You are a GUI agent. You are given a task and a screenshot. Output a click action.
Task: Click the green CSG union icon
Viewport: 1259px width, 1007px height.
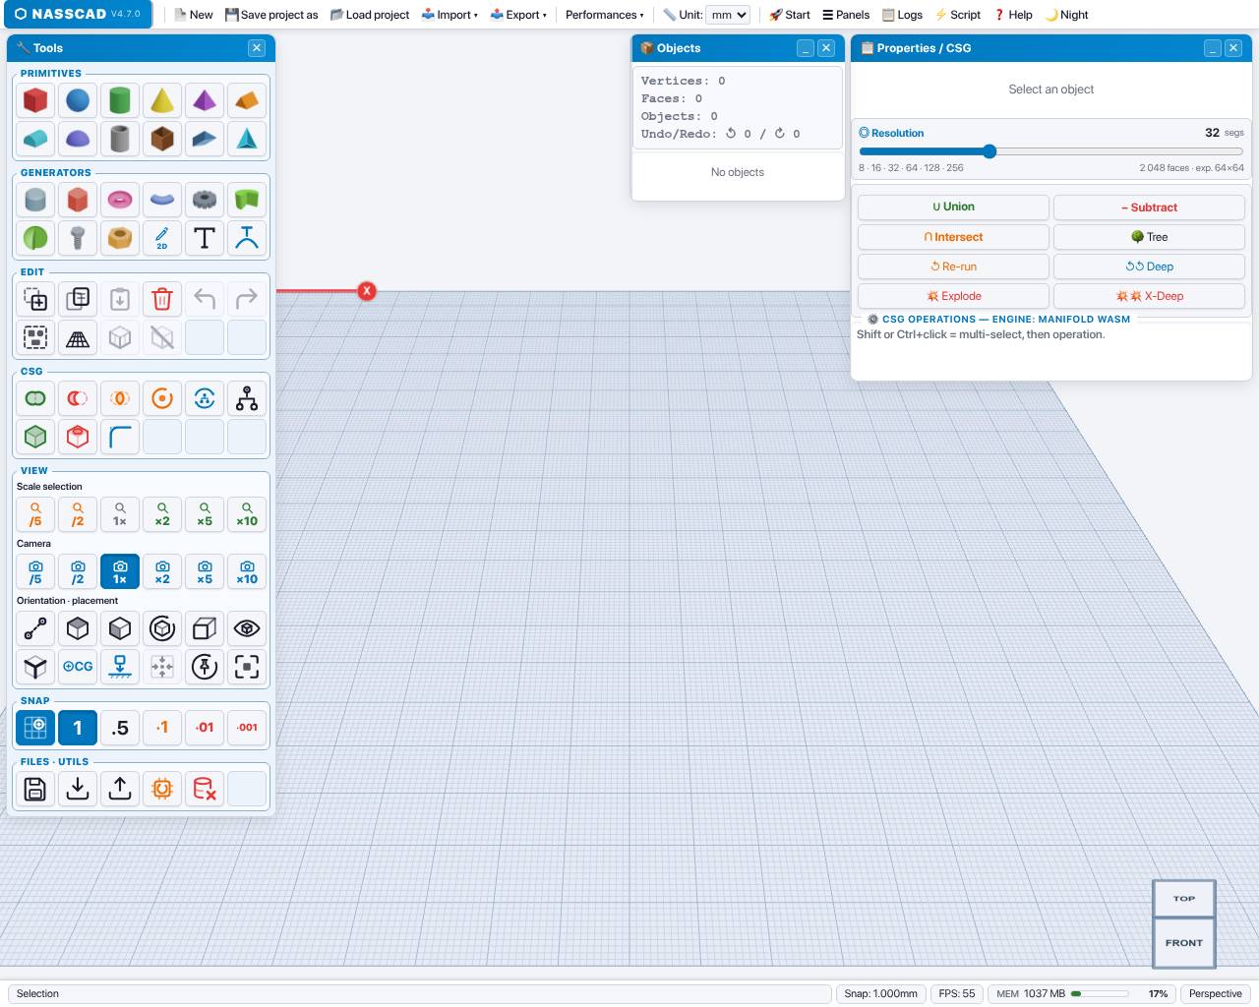click(35, 398)
